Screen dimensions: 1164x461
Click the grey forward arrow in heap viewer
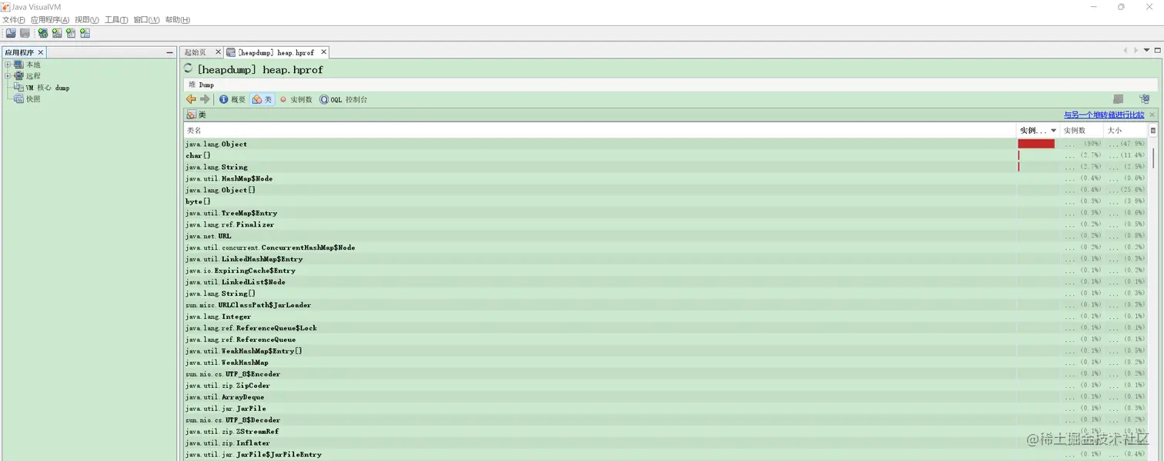(x=205, y=99)
